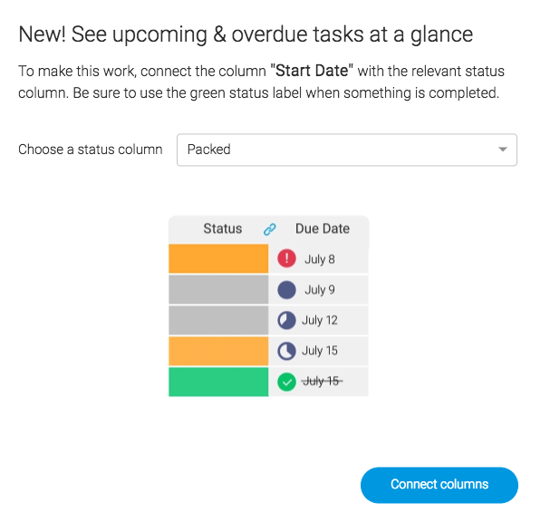Open the dropdown arrow in status column selector
Image resolution: width=560 pixels, height=523 pixels.
[503, 150]
